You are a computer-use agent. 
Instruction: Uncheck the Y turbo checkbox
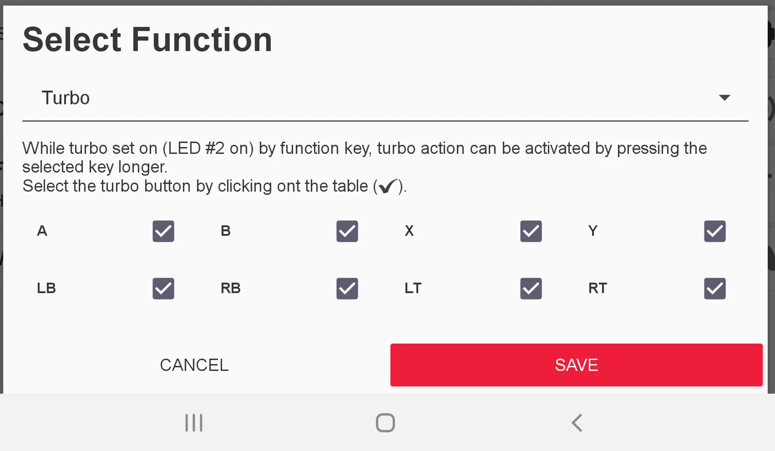714,231
